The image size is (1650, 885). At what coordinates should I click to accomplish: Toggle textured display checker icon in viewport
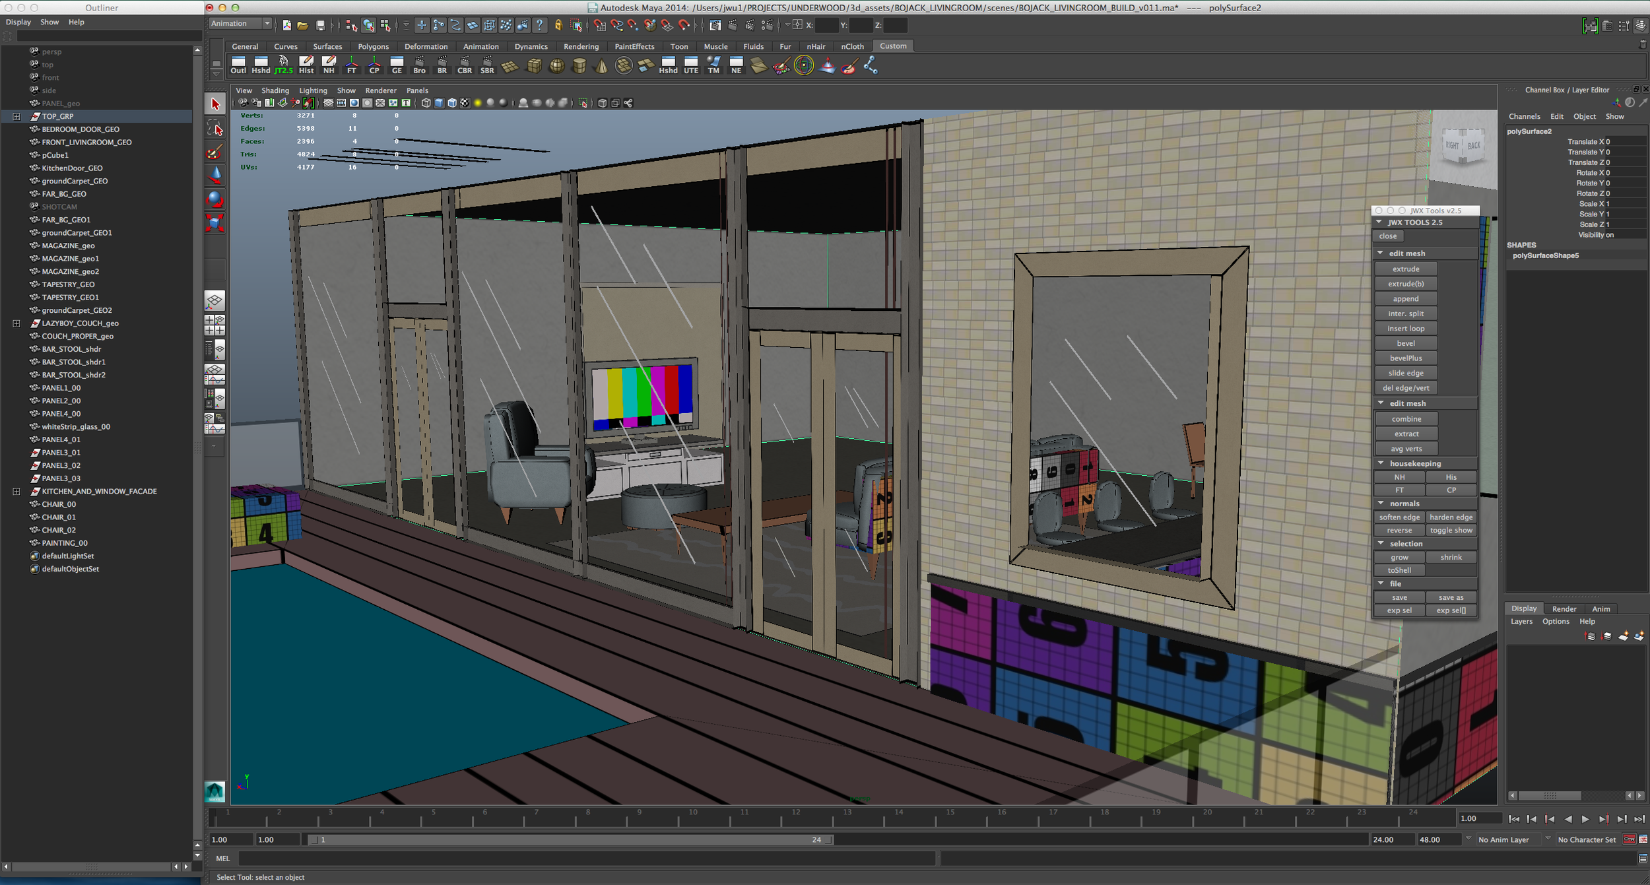pyautogui.click(x=465, y=103)
